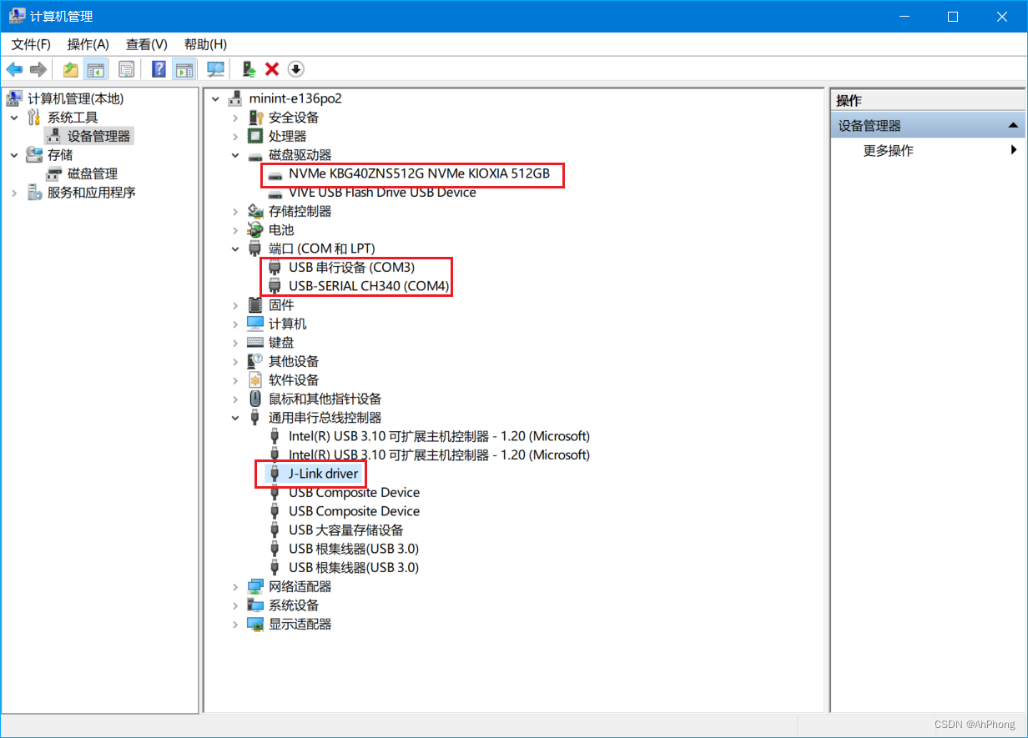Collapse the 系统工具 node in left tree

tap(14, 118)
